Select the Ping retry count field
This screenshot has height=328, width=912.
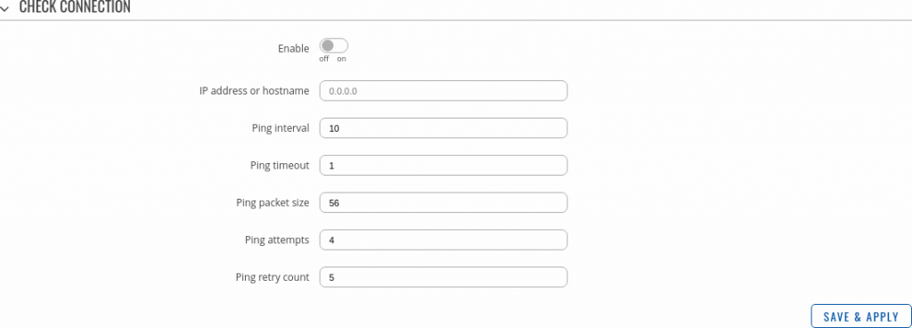click(x=444, y=277)
